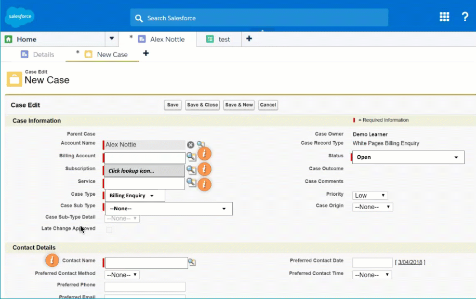Open the App Launcher grid icon
Image resolution: width=476 pixels, height=299 pixels.
point(444,17)
